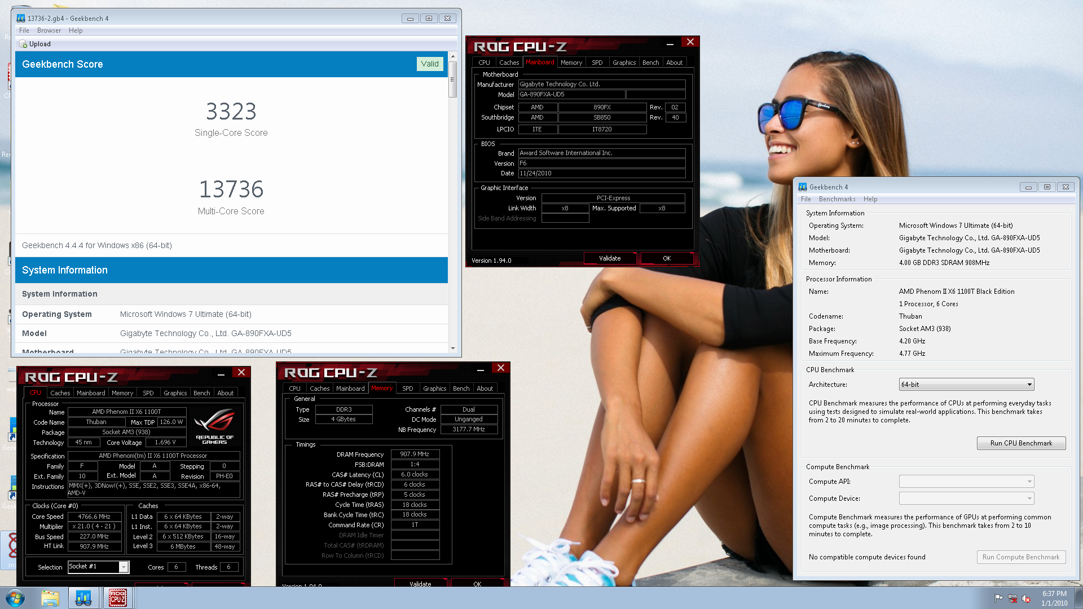
Task: Switch to Geekbench taskbar icon
Action: click(83, 598)
